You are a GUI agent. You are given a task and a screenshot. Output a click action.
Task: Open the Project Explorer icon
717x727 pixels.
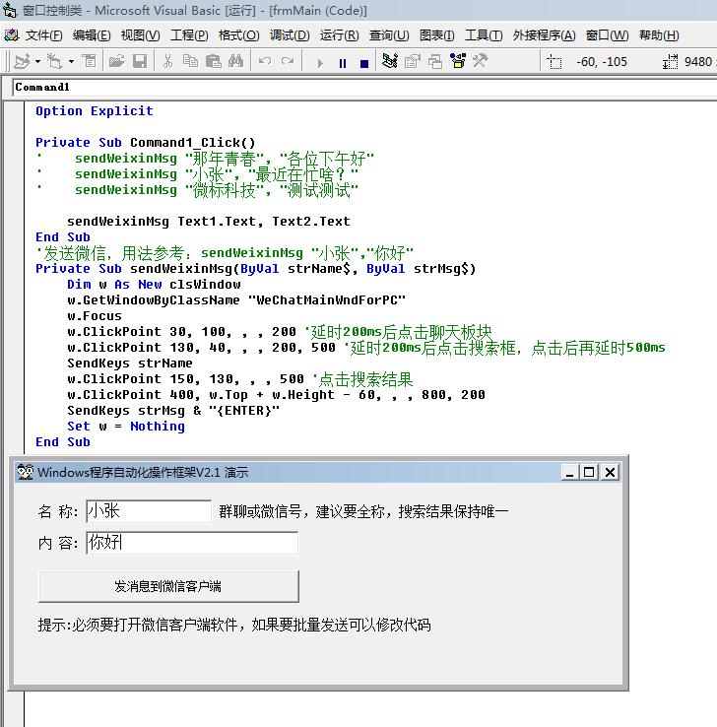pos(390,61)
